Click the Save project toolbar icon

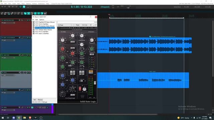pyautogui.click(x=9, y=13)
